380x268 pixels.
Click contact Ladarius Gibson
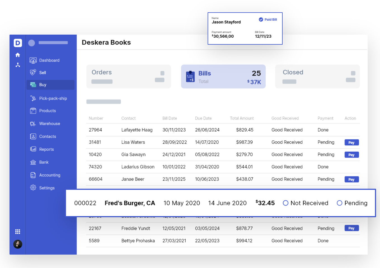[x=138, y=167]
